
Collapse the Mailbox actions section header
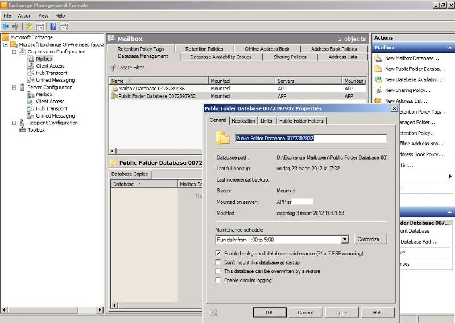450,48
